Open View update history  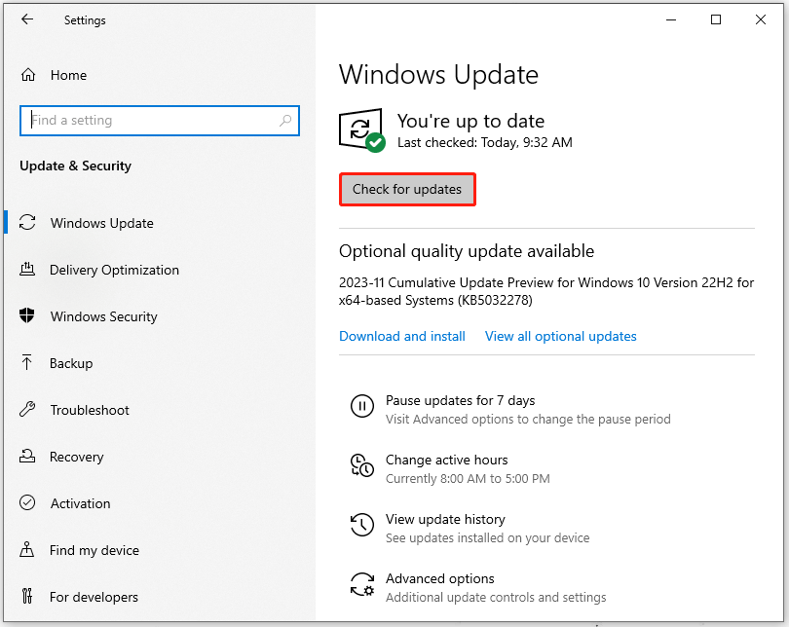tap(445, 519)
